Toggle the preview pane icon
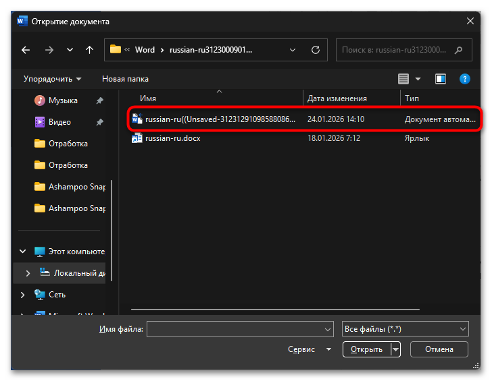The image size is (492, 381). (441, 79)
